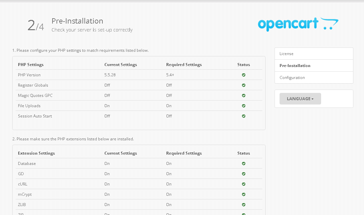This screenshot has height=215, width=364.
Task: Click the GD extension green checkmark
Action: [244, 174]
